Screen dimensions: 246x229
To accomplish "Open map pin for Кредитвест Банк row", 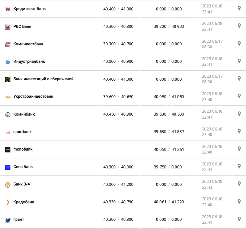I will point(239,8).
